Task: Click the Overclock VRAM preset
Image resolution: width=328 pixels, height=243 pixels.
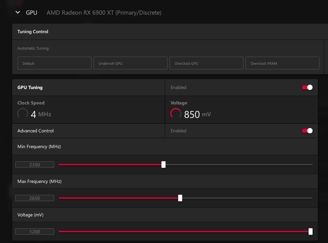Action: (x=282, y=63)
